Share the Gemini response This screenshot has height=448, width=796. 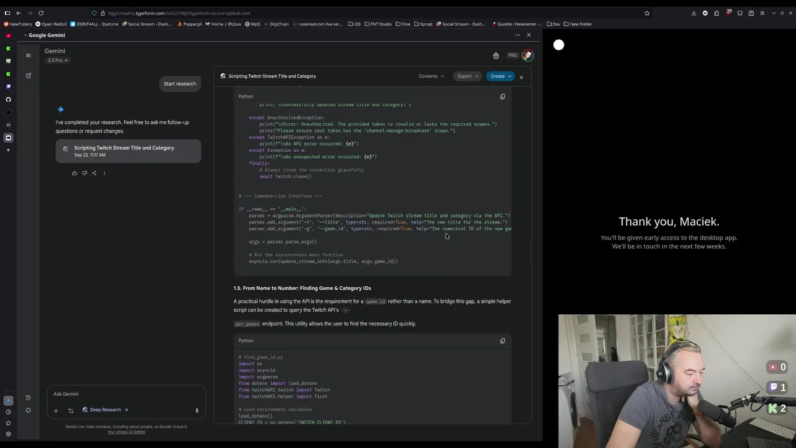coord(95,173)
